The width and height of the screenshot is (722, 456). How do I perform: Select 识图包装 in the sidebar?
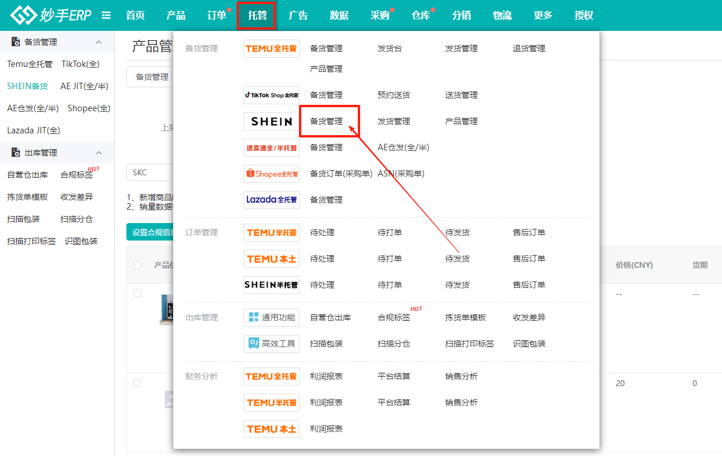[81, 241]
